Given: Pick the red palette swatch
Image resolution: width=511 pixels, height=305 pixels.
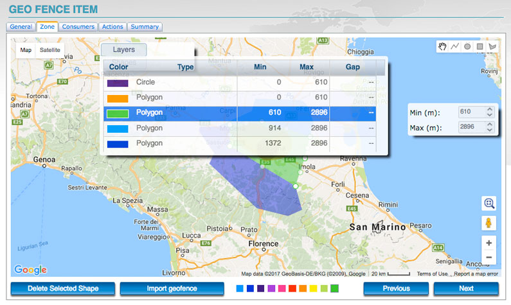Looking at the screenshot, I should click(x=292, y=288).
